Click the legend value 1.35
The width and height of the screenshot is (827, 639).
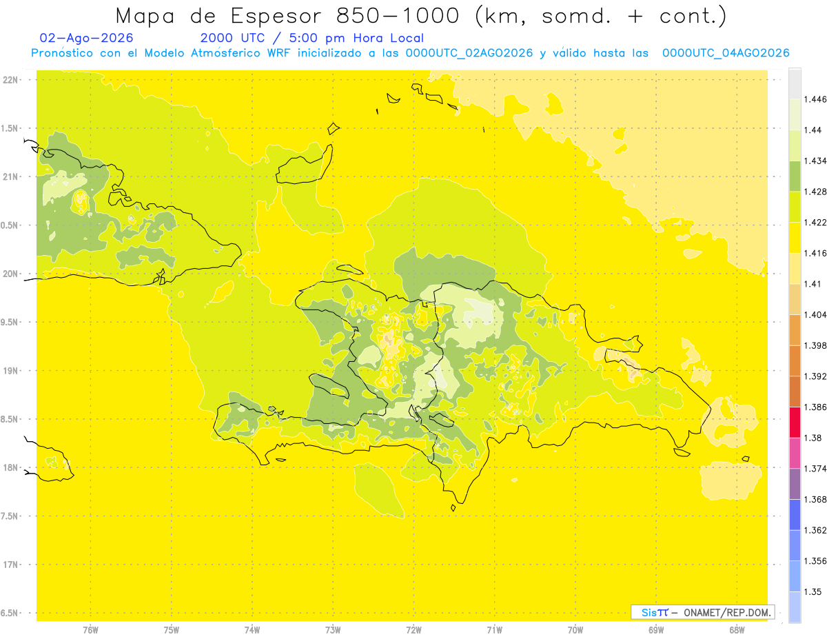[x=814, y=591]
